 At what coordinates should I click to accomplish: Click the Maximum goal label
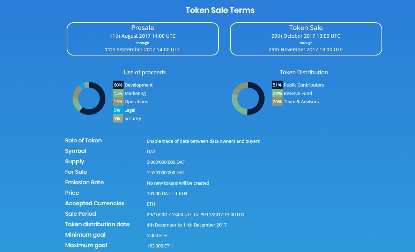(x=86, y=245)
